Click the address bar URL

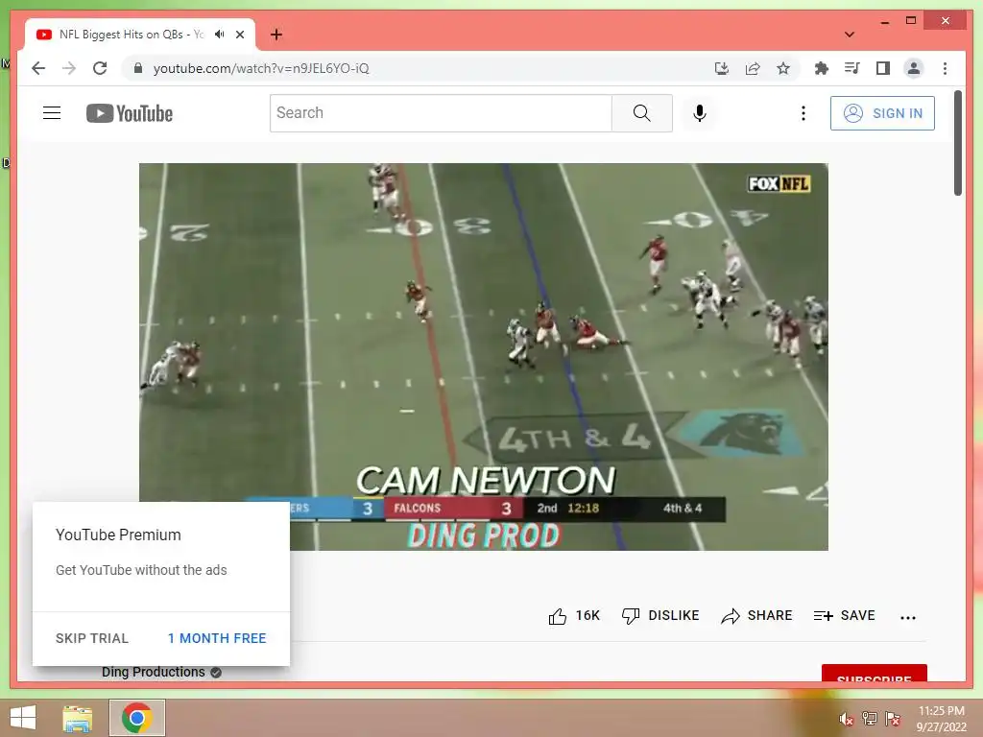tap(261, 68)
